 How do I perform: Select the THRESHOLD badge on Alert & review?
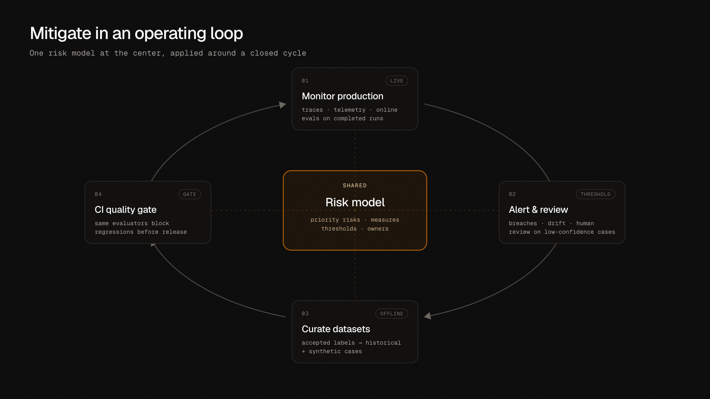tap(596, 194)
